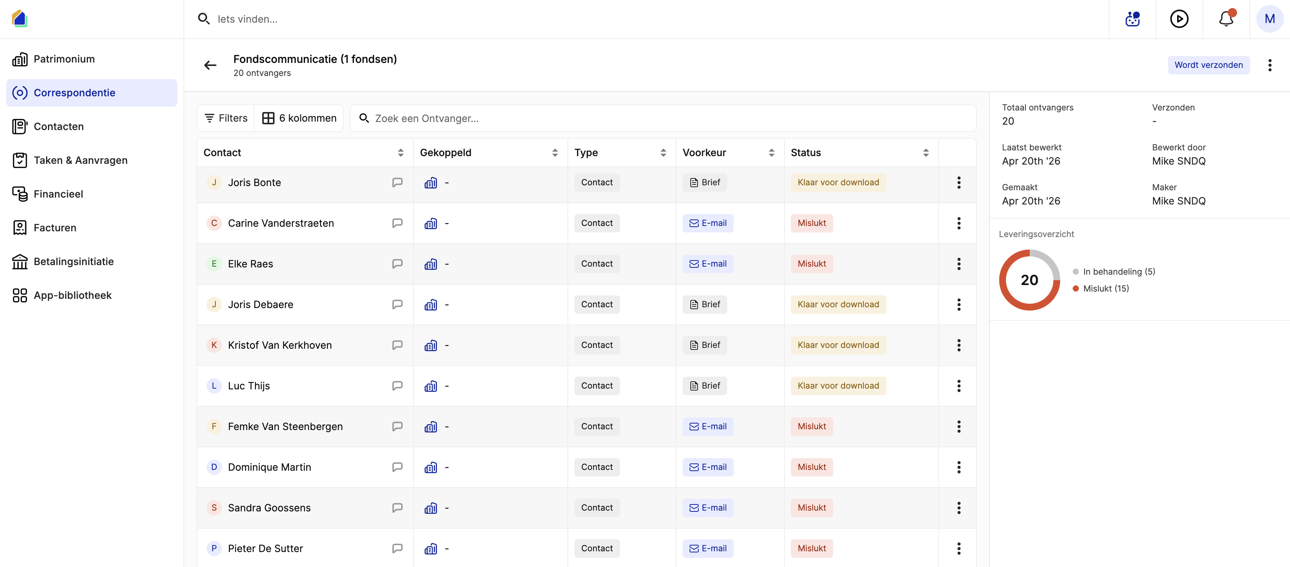Viewport: 1290px width, 567px height.
Task: Sort by the Status column
Action: 925,153
